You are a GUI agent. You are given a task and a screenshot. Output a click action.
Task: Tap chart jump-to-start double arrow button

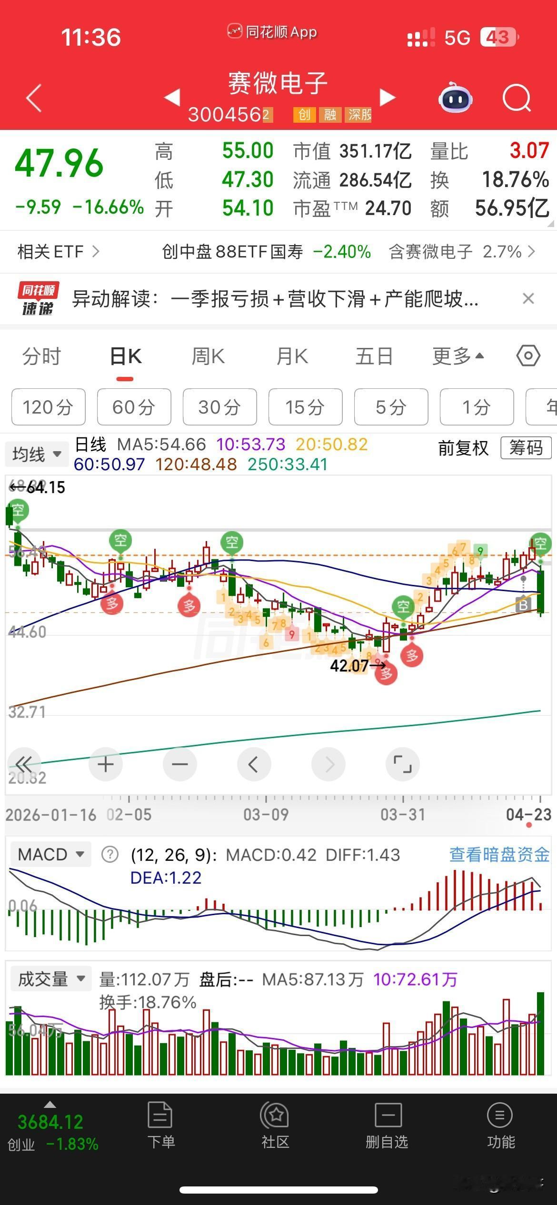pos(23,764)
